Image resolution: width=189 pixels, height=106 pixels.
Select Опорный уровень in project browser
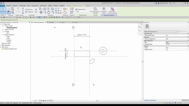click(12, 28)
